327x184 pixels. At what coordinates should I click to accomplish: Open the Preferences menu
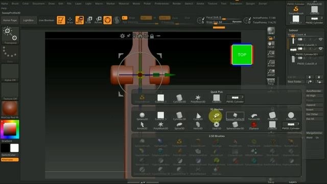tap(161, 4)
